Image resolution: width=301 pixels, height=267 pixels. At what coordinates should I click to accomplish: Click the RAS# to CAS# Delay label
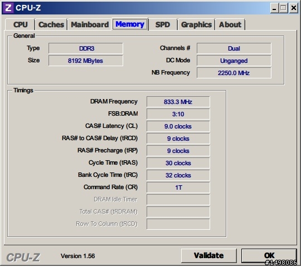coord(100,138)
